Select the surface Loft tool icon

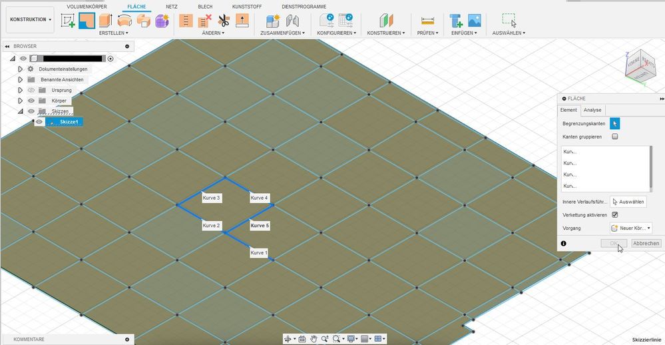(143, 21)
